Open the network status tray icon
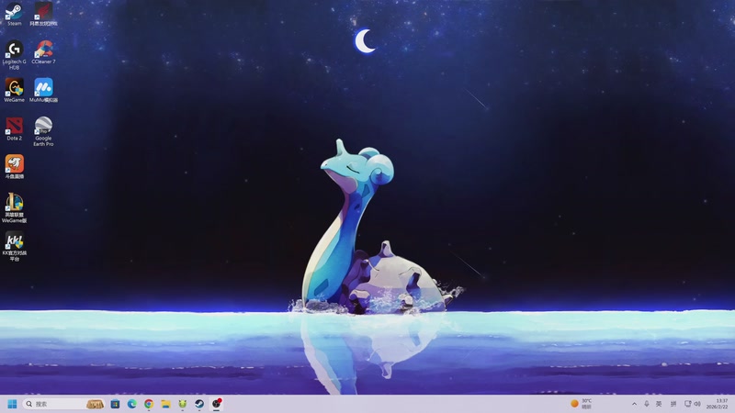735x413 pixels. click(687, 404)
